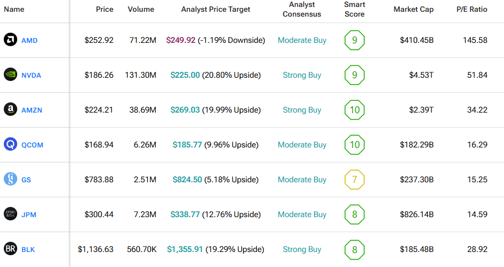Sort by the Market Cap column header
The height and width of the screenshot is (267, 504).
413,10
